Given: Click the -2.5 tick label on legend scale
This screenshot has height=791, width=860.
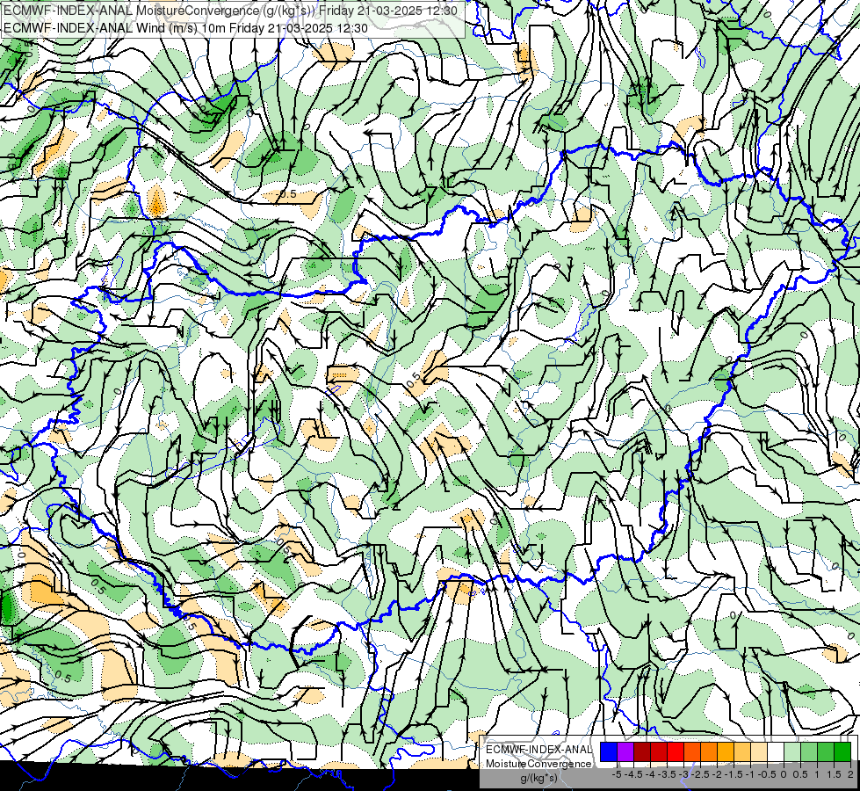Looking at the screenshot, I should pos(700,774).
